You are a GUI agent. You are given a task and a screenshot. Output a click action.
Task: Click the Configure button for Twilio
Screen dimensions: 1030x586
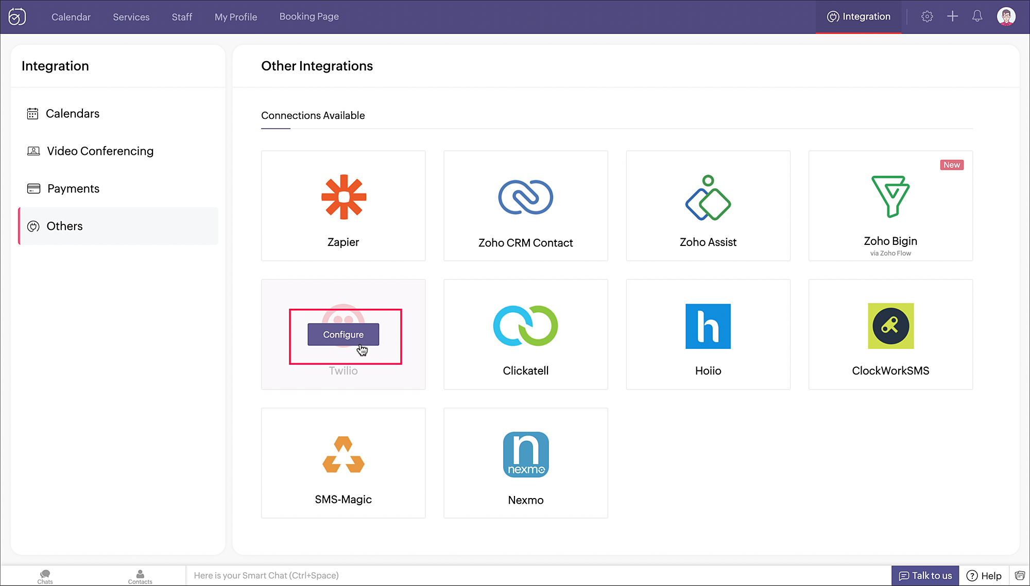coord(344,334)
